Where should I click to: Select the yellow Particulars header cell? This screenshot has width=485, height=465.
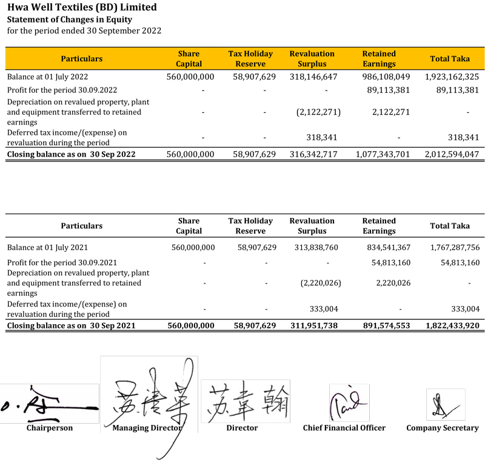82,59
